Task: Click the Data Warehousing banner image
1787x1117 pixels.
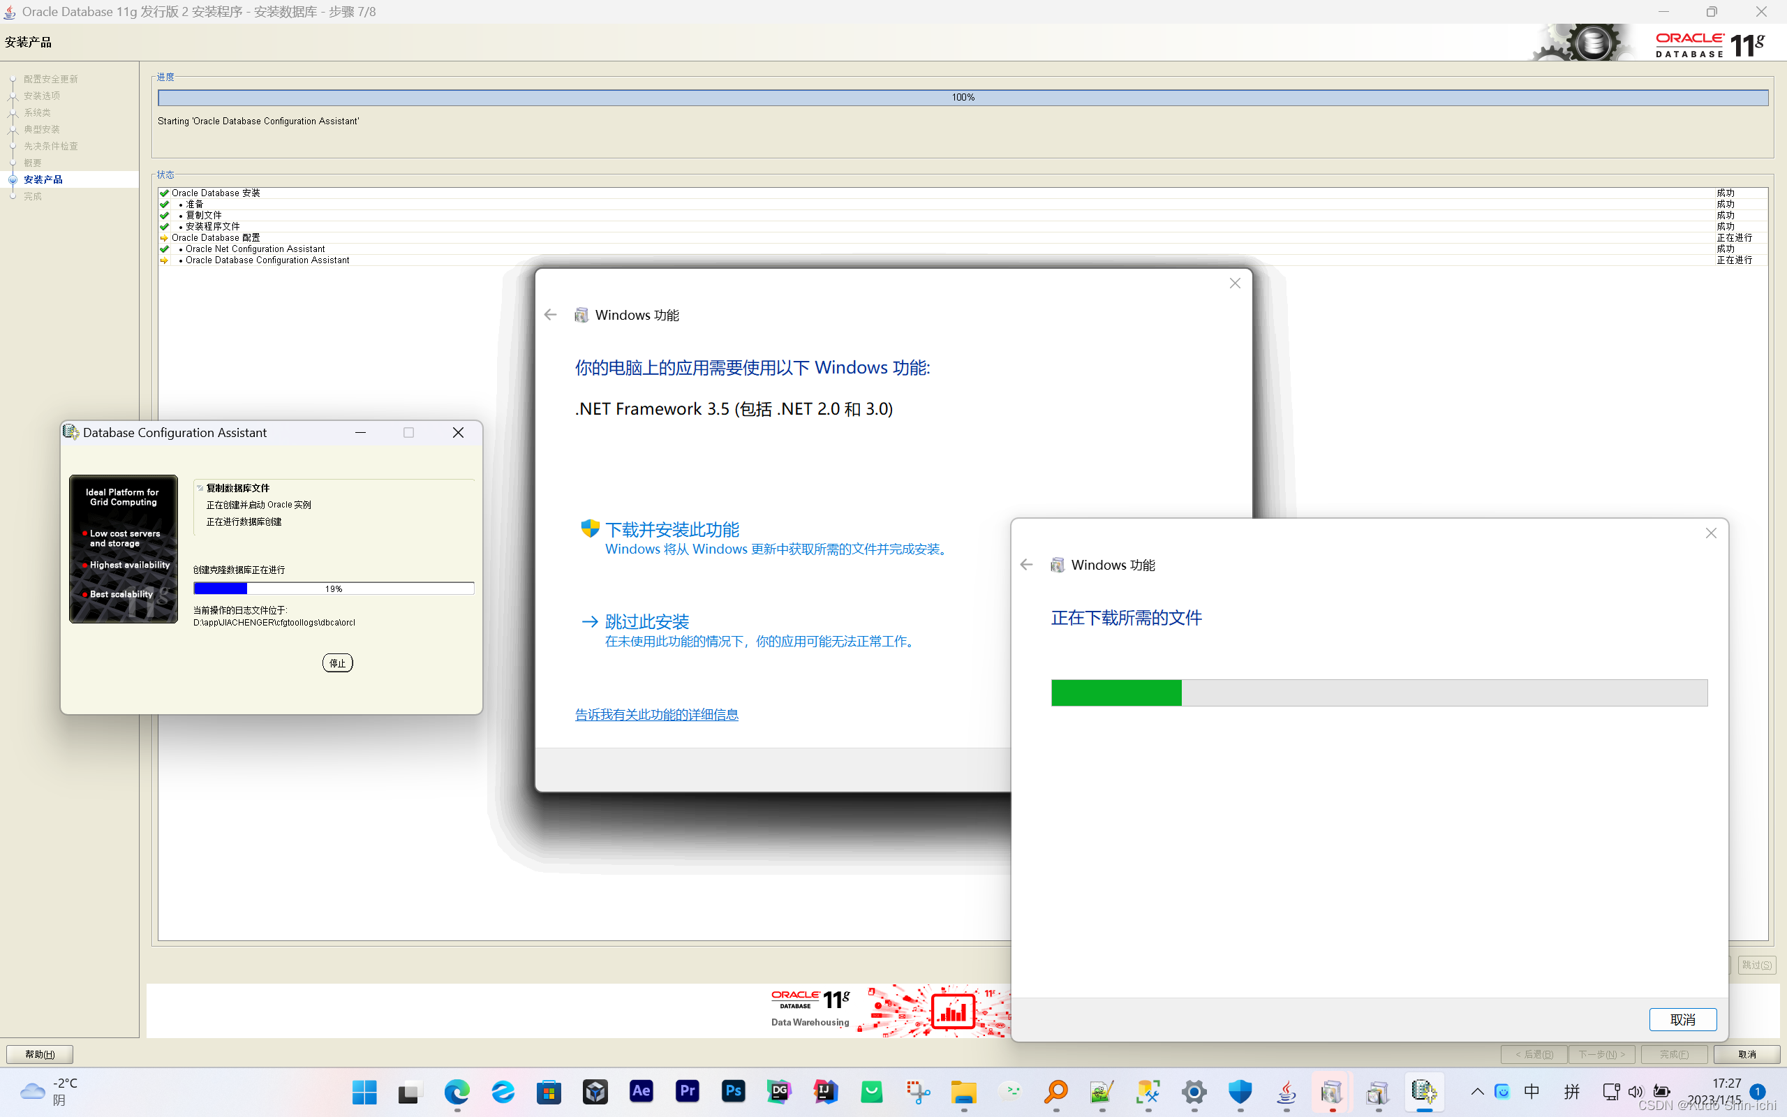Action: (890, 1010)
